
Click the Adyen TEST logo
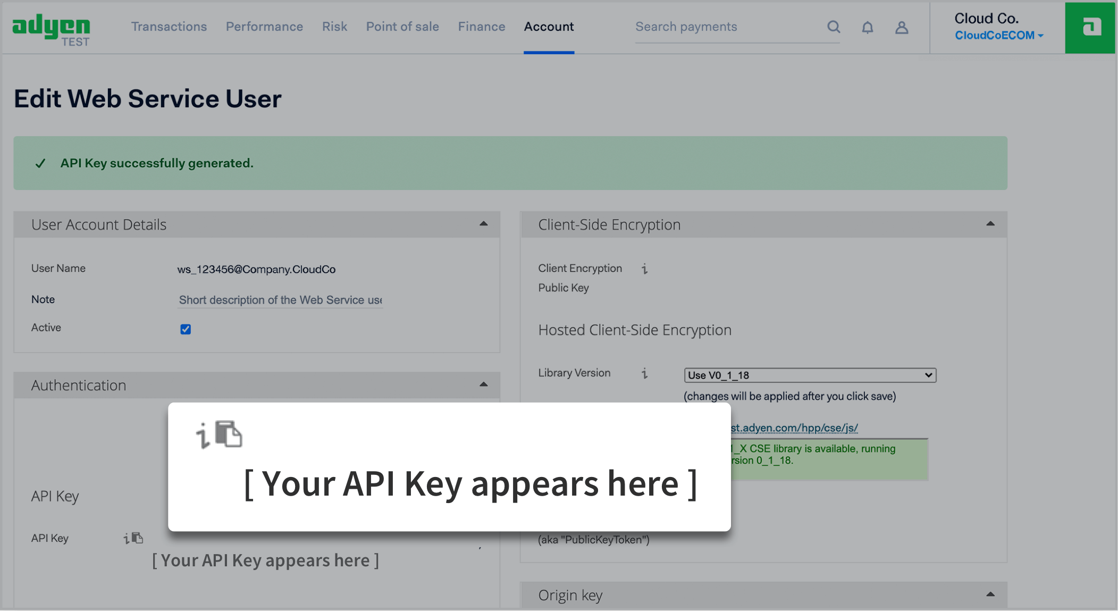pyautogui.click(x=51, y=30)
